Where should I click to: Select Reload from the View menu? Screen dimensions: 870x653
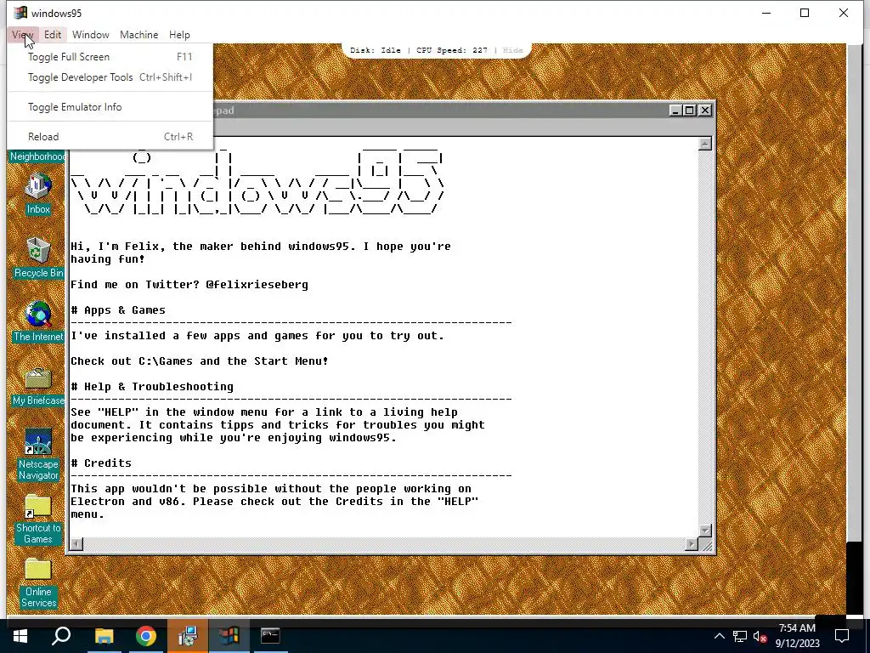[110, 137]
